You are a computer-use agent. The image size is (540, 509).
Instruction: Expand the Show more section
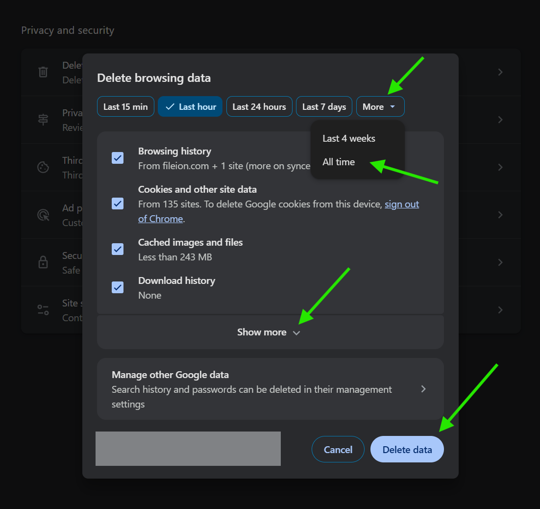point(269,332)
